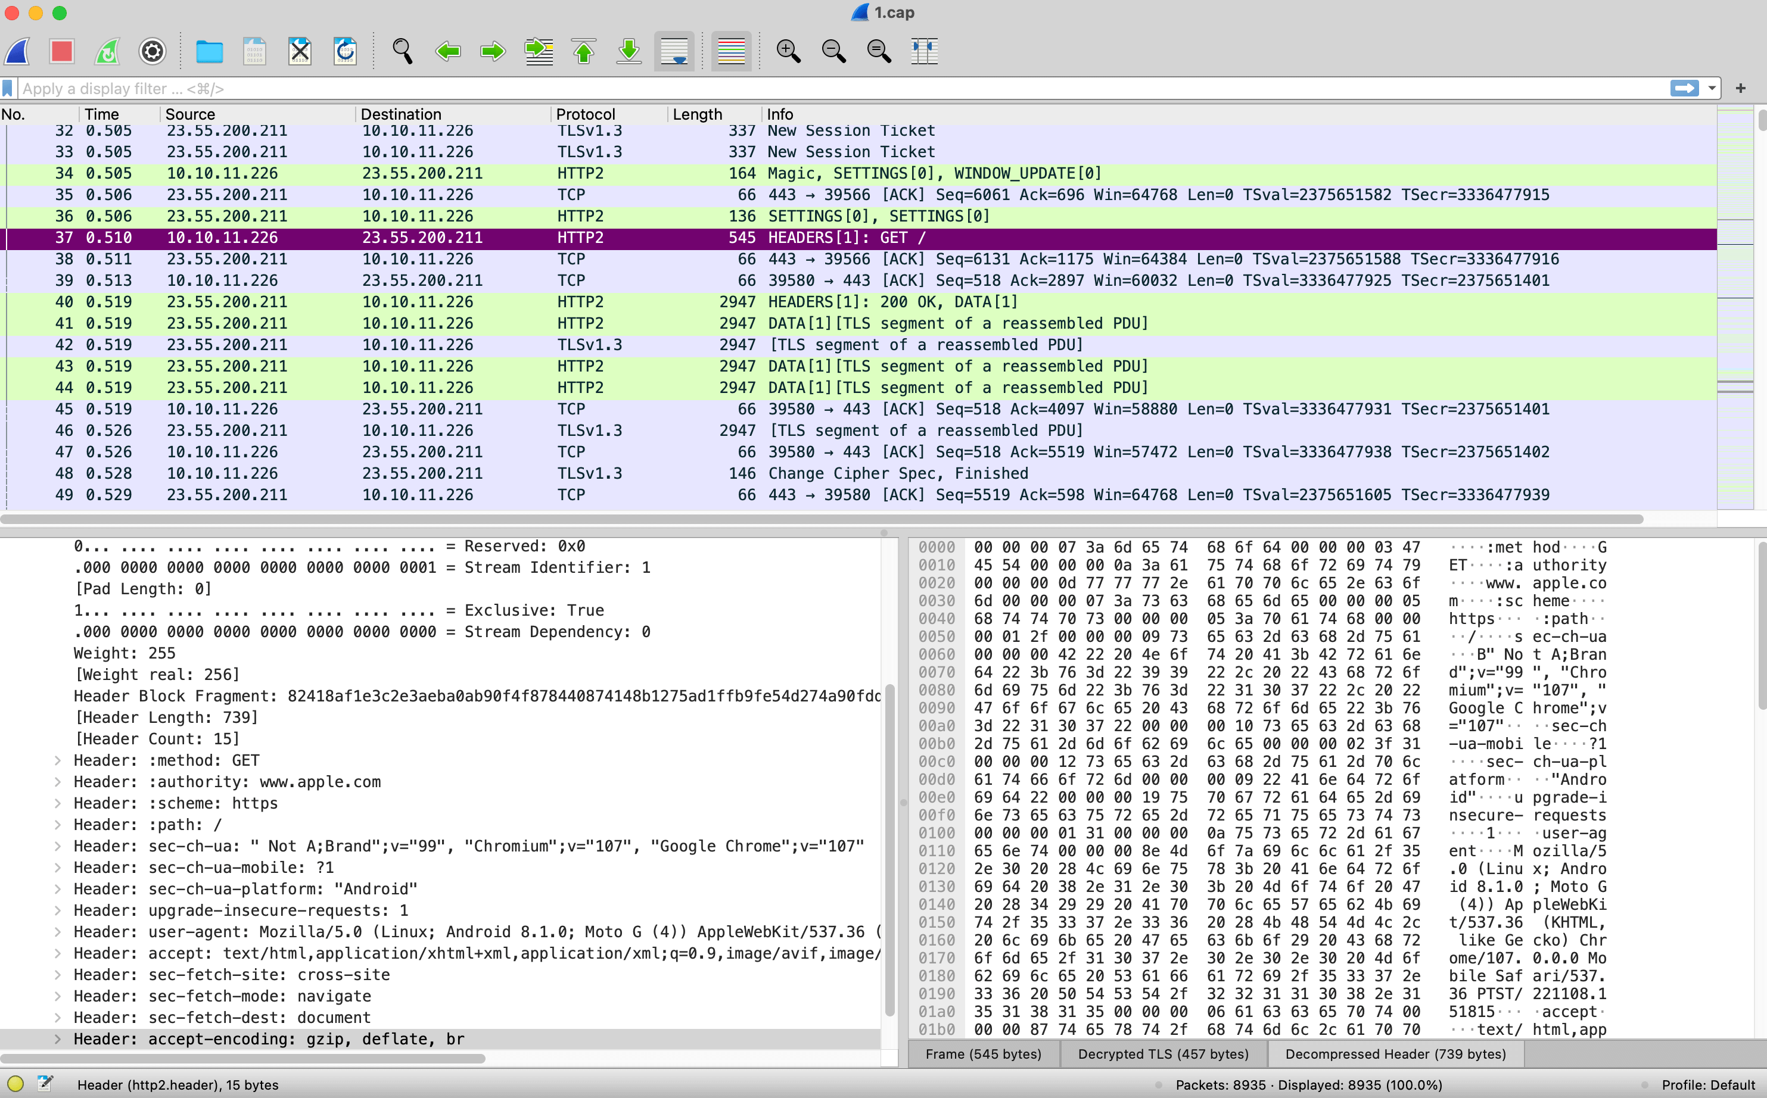Open a capture file via folder icon

[209, 52]
